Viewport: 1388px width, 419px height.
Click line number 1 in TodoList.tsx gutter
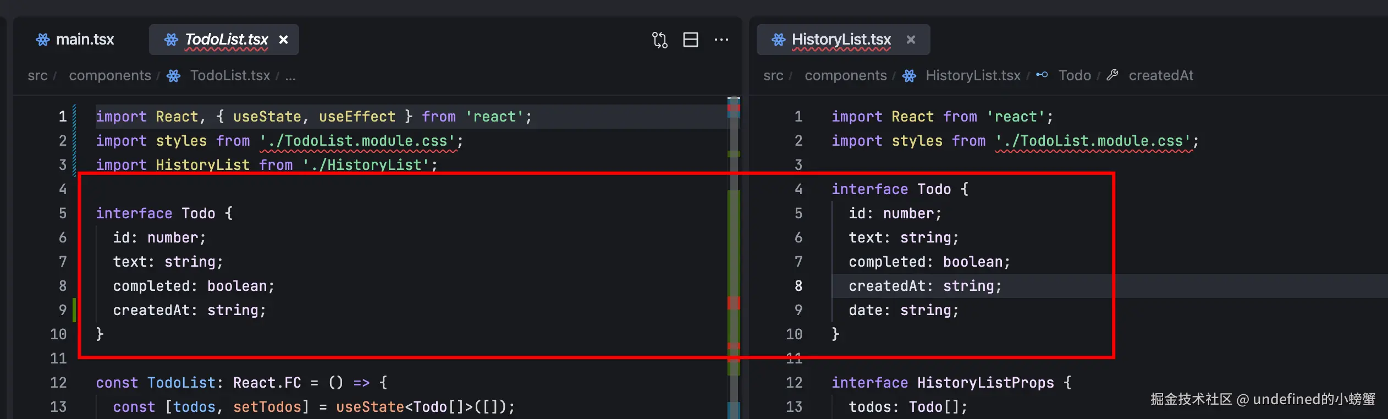[x=62, y=117]
